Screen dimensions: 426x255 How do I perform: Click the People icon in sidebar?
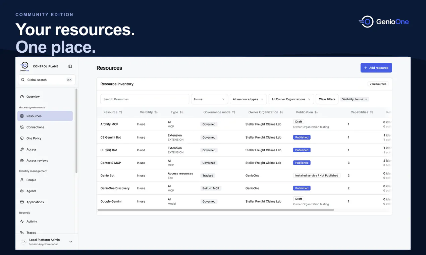coord(22,180)
